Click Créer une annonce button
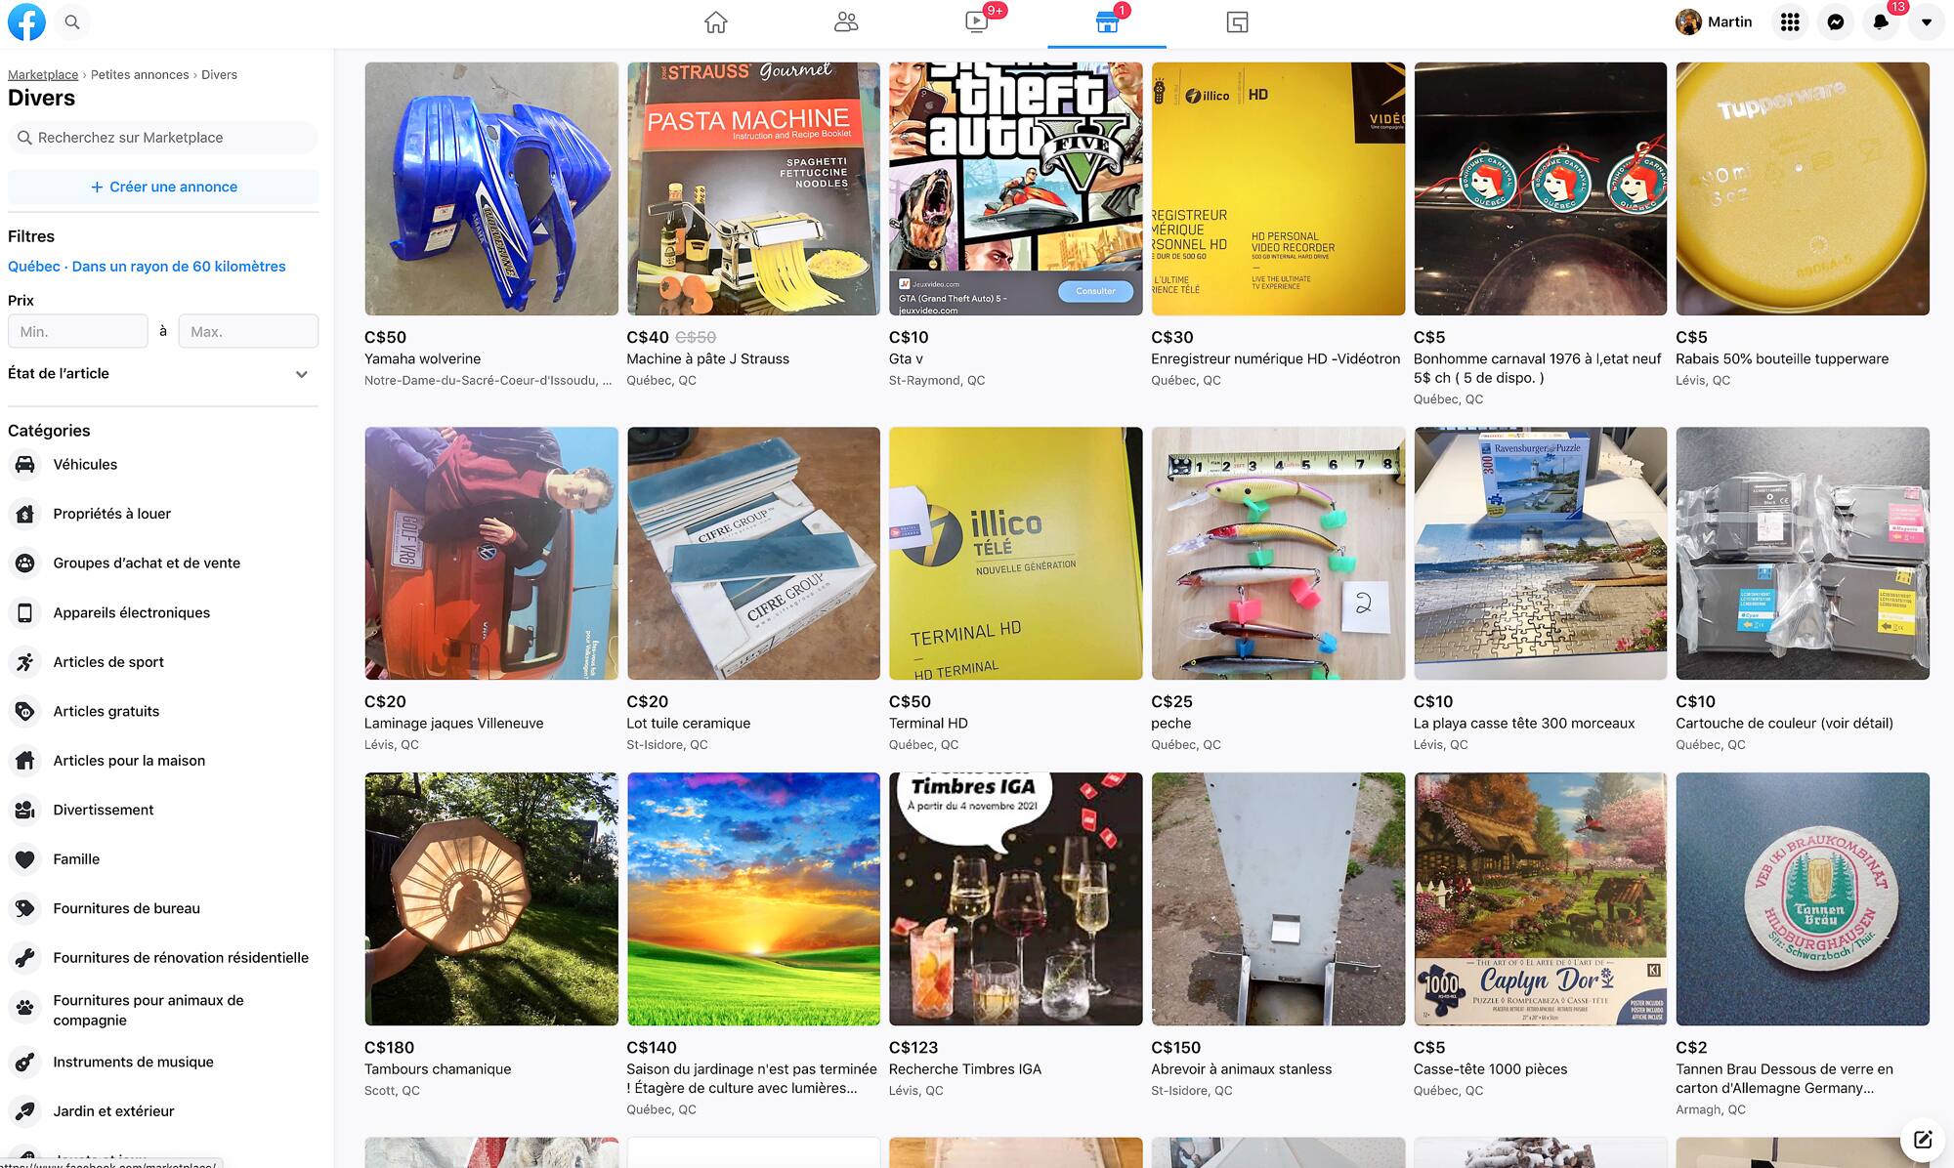This screenshot has width=1954, height=1168. pos(163,187)
